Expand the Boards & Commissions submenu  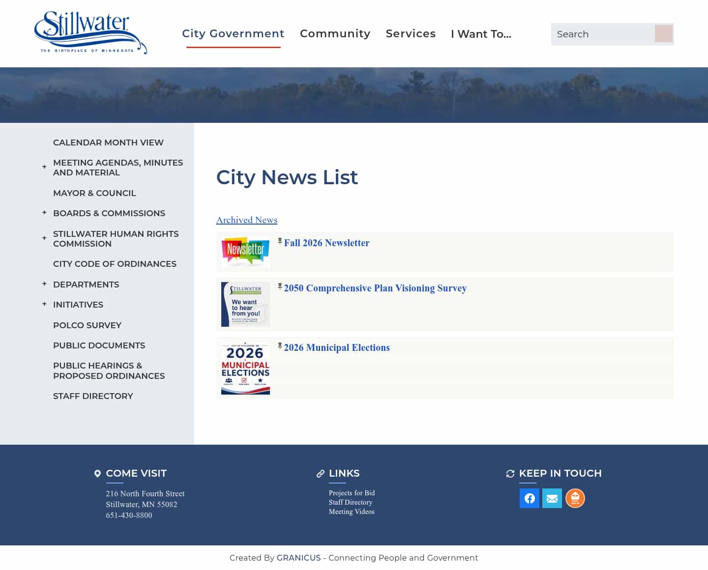coord(44,213)
